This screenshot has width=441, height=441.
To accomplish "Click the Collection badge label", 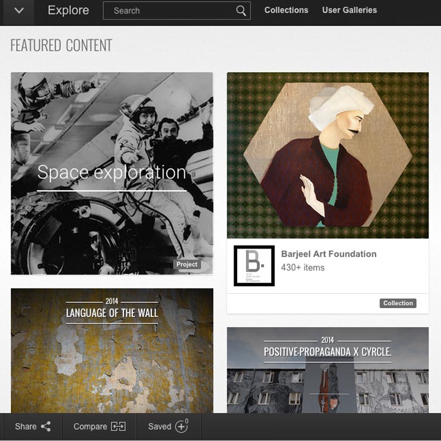I will (x=398, y=303).
